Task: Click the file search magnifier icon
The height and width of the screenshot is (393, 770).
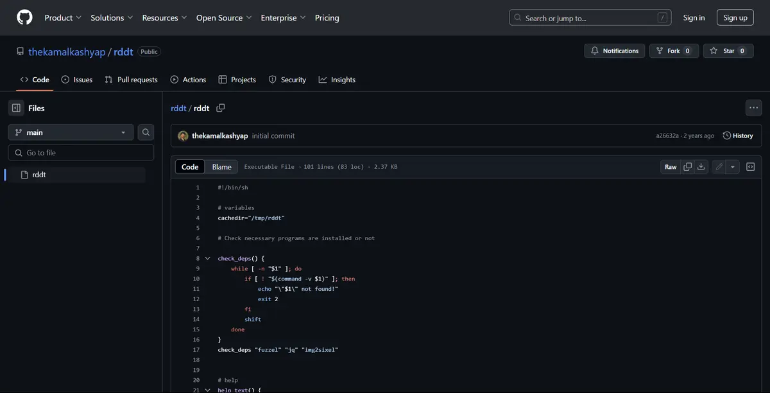Action: click(x=146, y=132)
